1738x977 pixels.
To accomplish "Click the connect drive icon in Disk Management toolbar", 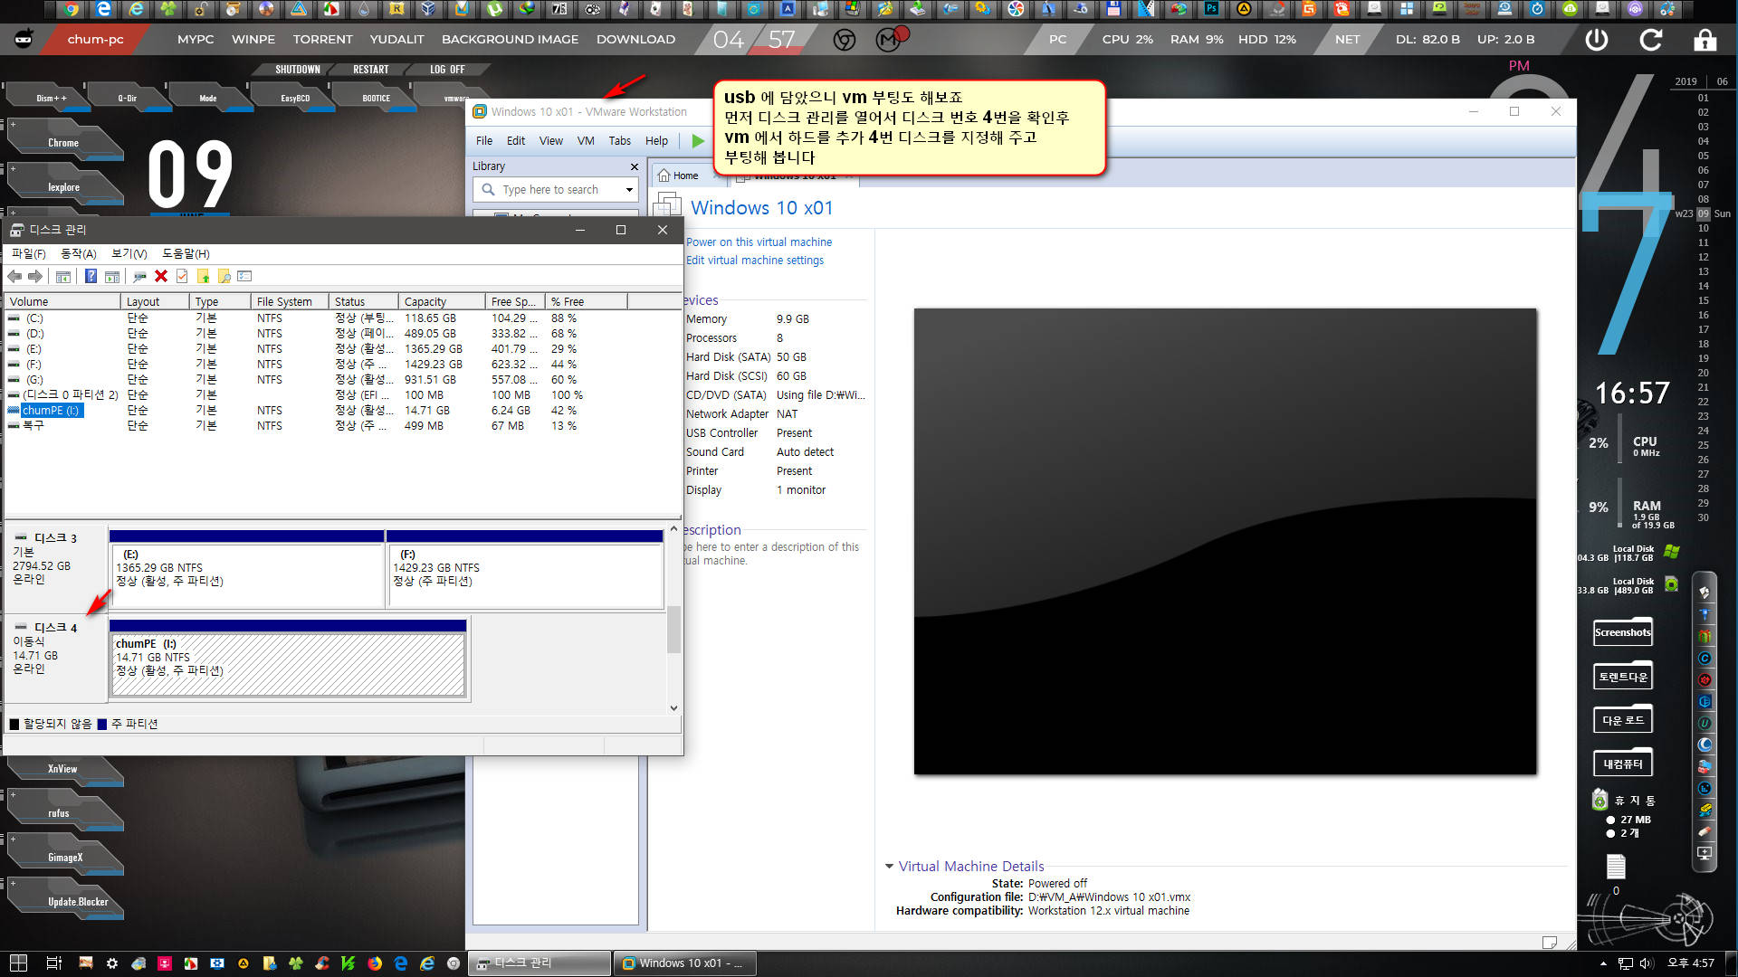I will pyautogui.click(x=140, y=277).
